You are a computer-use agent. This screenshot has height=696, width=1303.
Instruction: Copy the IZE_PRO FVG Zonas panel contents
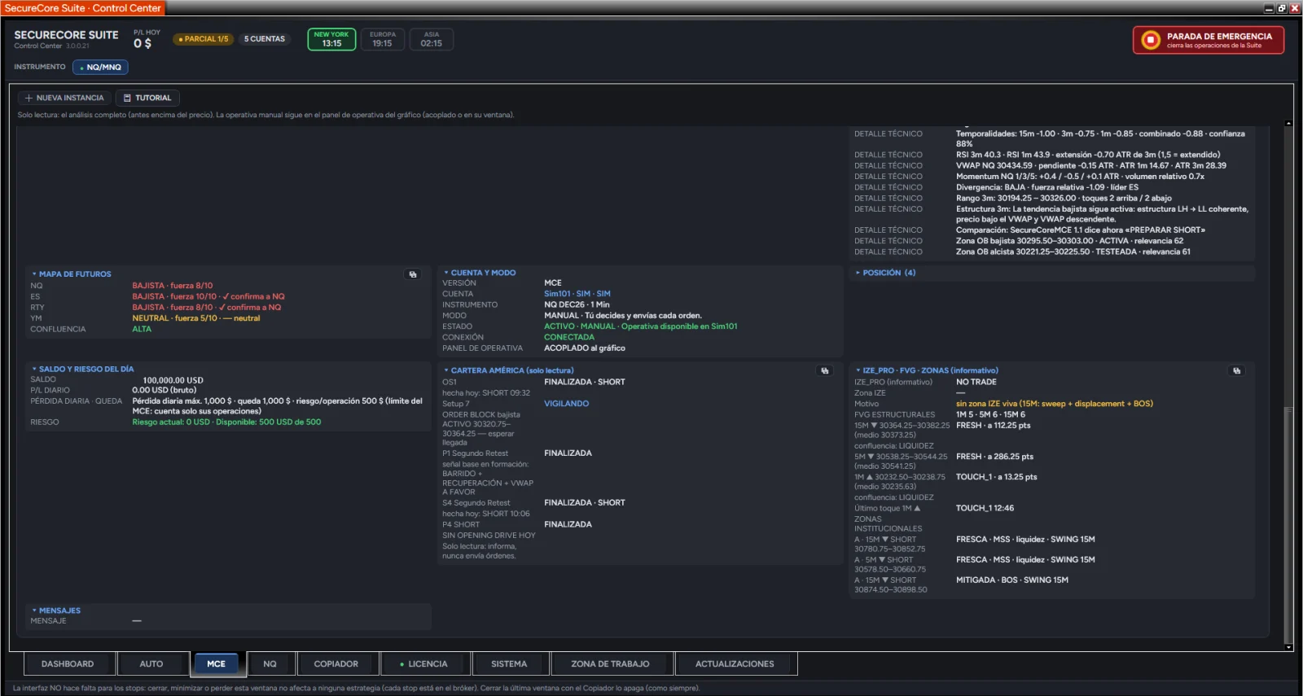[1237, 370]
